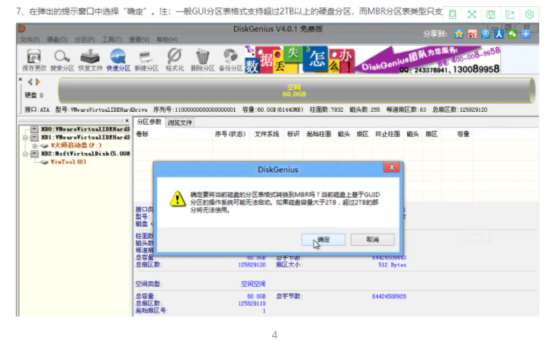Click the green page view icon in viewer toolbar

coord(452,14)
